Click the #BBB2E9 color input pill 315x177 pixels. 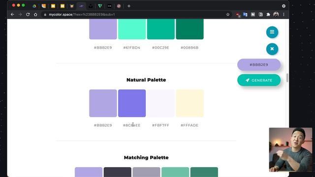coord(259,64)
